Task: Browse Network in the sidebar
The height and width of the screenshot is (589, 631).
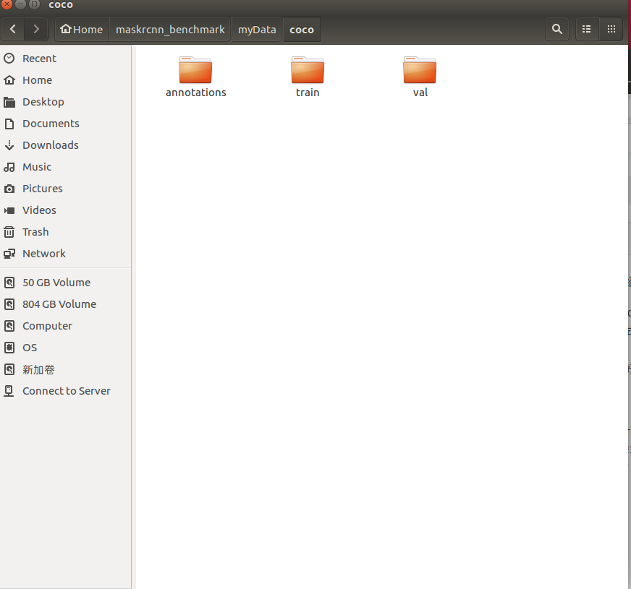Action: [x=66, y=254]
